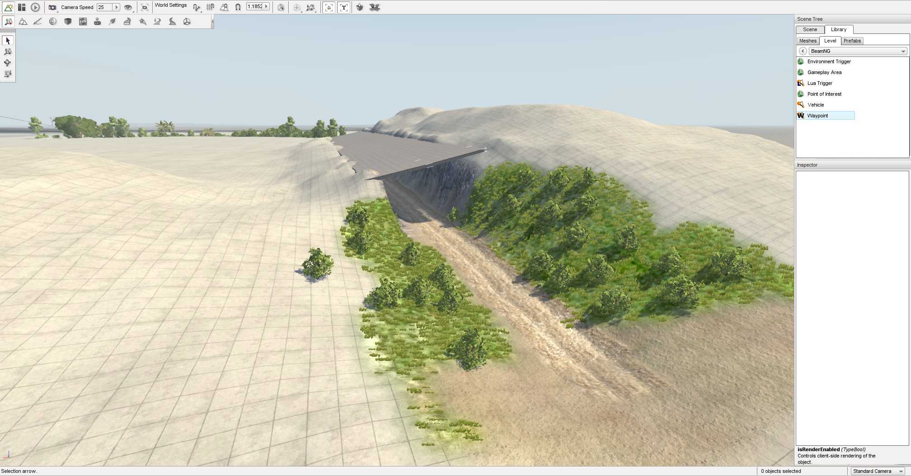Select the Mission Area editor tool
Viewport: 911px width, 476px height.
point(142,21)
